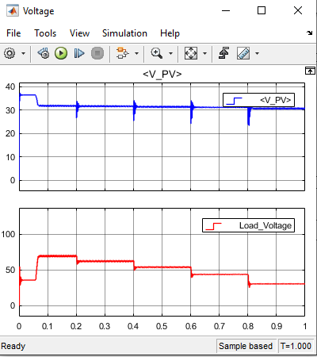Expand the configuration properties dropdown arrow
The image size is (317, 357).
click(23, 53)
